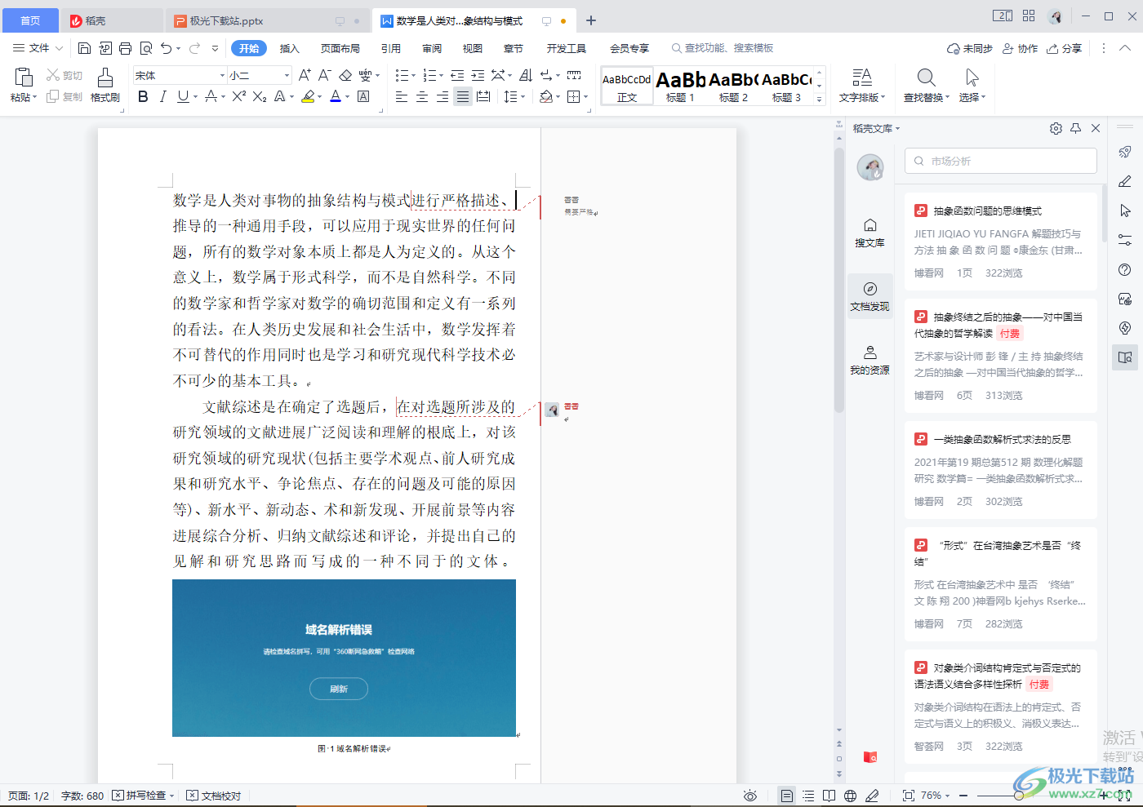Screen dimensions: 1143x807
Task: Click the 分享 share button
Action: click(x=1065, y=48)
